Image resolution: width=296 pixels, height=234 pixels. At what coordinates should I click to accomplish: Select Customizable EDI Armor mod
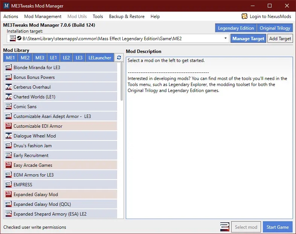click(x=60, y=126)
